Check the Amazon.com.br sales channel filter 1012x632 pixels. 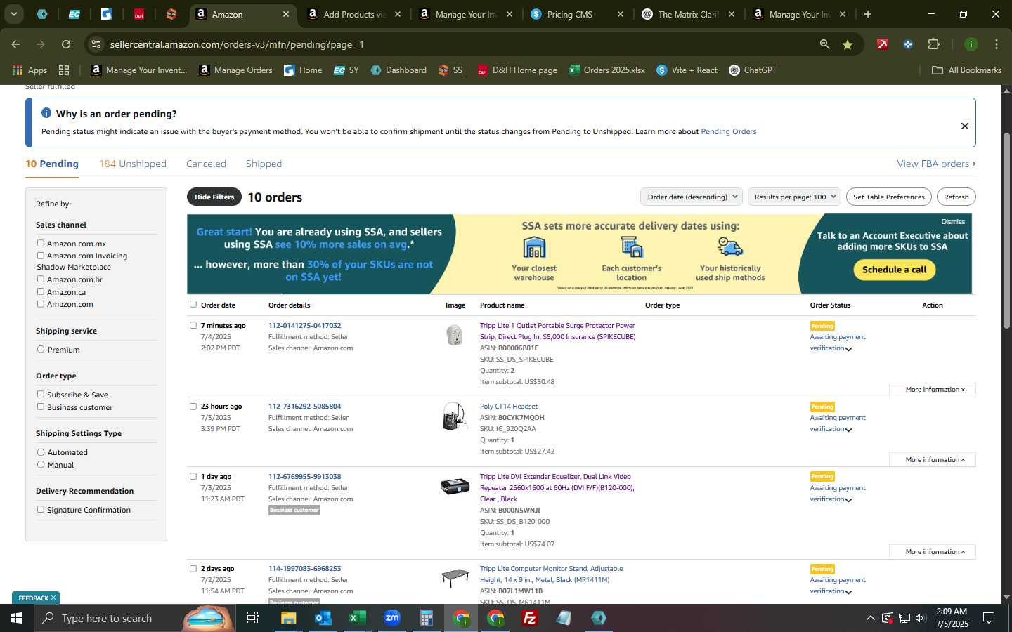pyautogui.click(x=41, y=279)
